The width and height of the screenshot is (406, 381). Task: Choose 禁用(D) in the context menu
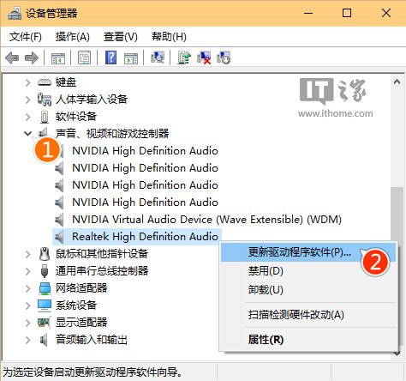266,270
